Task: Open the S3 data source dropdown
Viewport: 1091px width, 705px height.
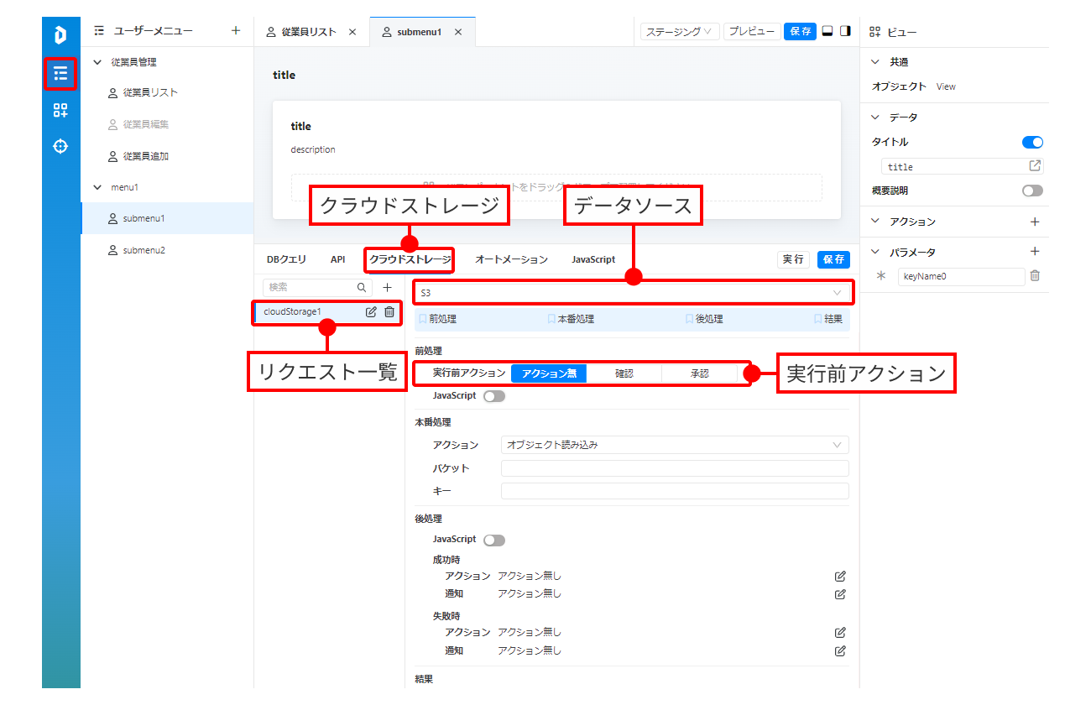Action: [x=634, y=293]
